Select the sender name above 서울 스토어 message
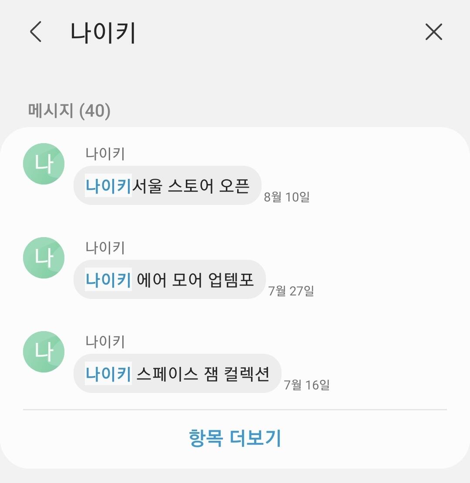Viewport: 470px width, 483px height. 105,154
